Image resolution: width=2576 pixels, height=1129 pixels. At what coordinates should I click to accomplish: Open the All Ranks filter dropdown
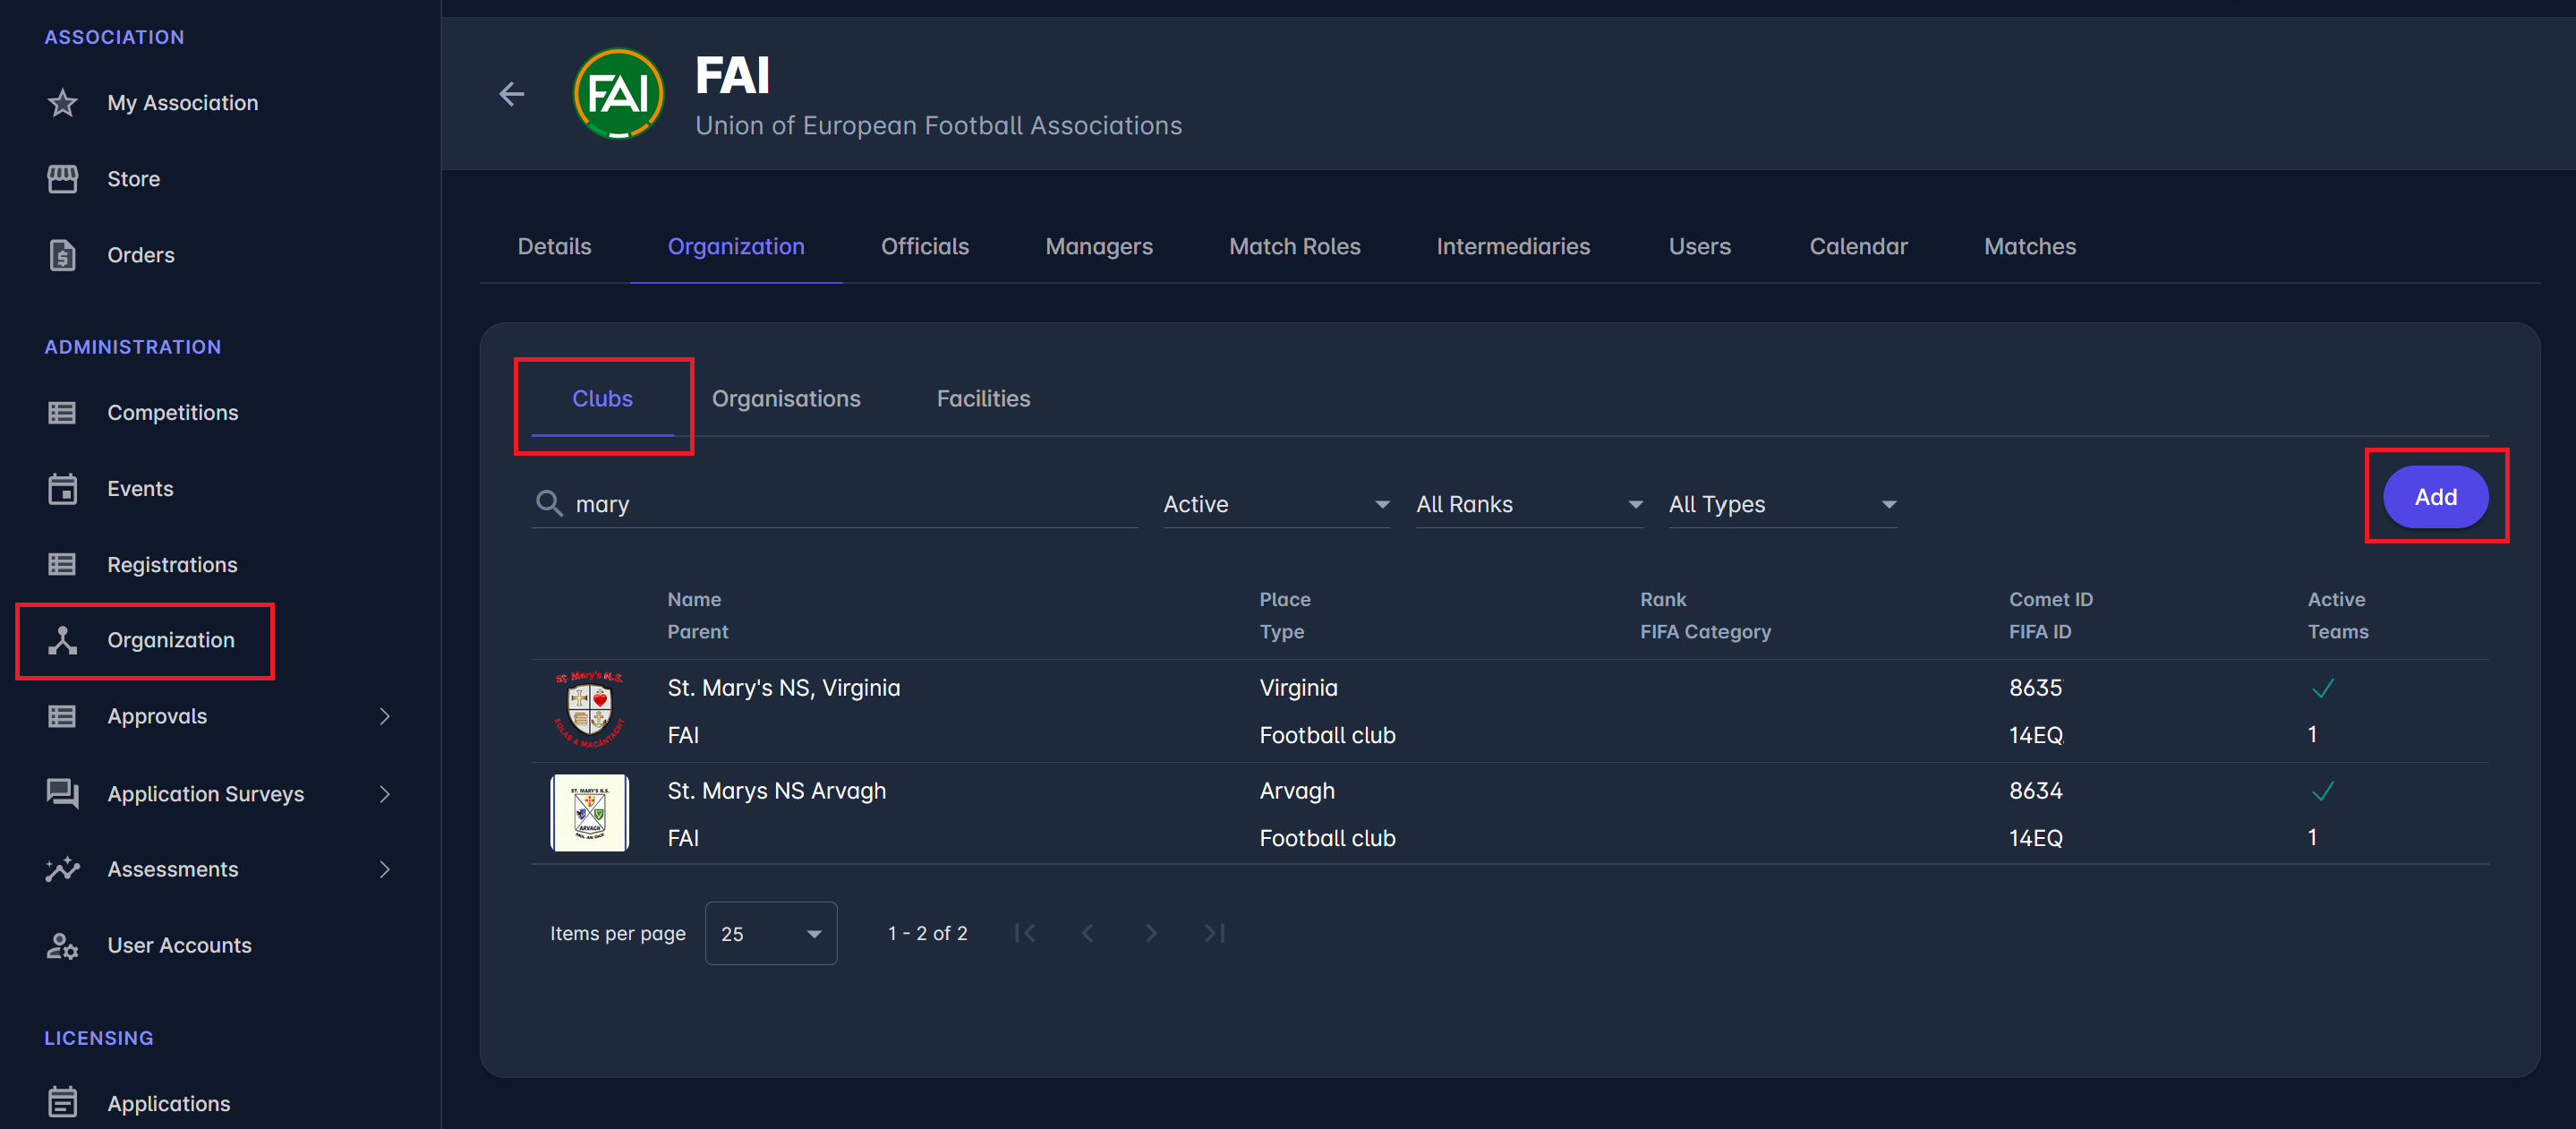(1529, 504)
